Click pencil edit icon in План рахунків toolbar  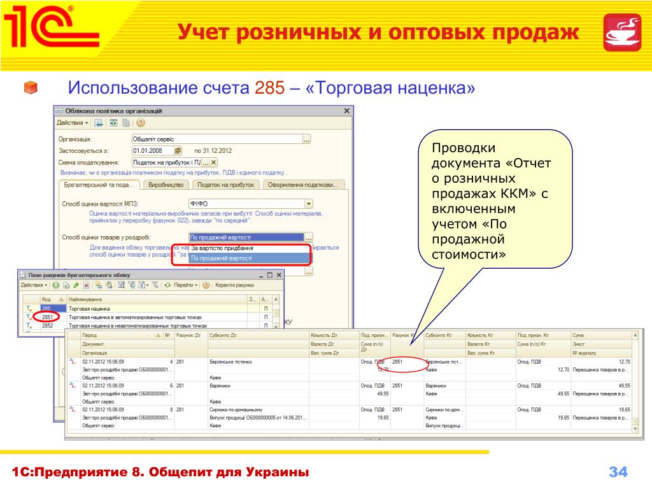76,285
